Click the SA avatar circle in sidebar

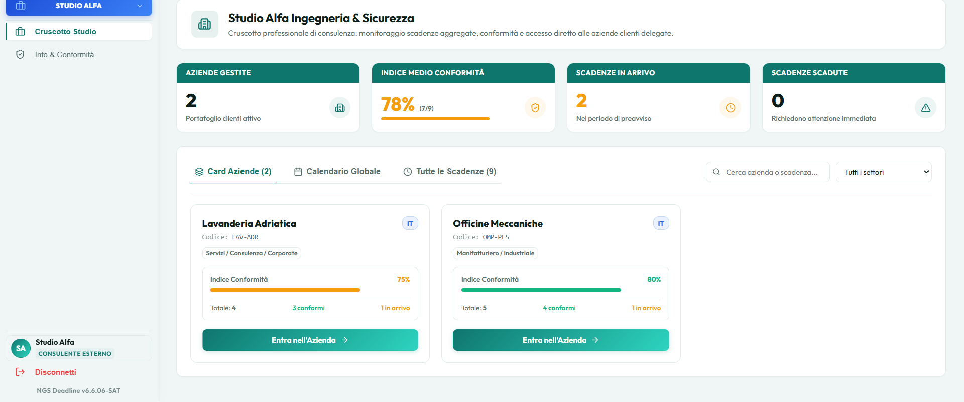21,348
